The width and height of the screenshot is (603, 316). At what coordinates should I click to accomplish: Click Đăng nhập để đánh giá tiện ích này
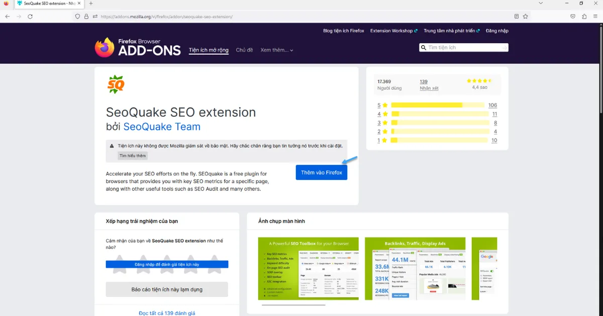pos(167,264)
